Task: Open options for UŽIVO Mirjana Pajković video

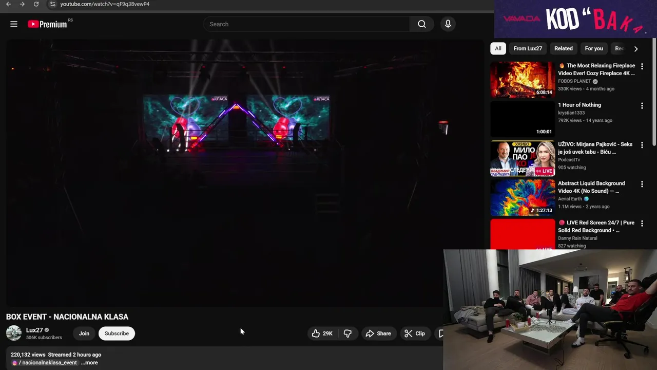Action: tap(642, 145)
